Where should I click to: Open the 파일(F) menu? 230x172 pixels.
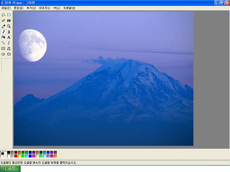(6, 8)
